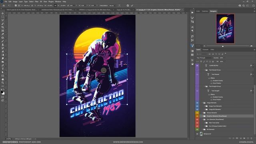
Task: Click the background color swatch
Action: (4, 94)
